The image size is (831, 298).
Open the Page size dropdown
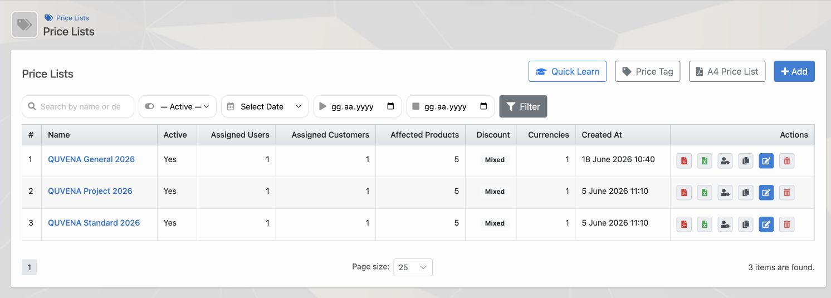[413, 267]
